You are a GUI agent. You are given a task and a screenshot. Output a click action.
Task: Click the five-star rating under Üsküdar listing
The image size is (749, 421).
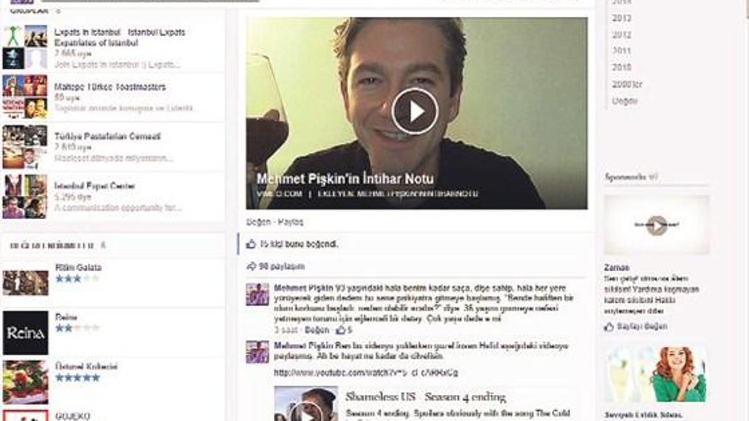point(77,377)
